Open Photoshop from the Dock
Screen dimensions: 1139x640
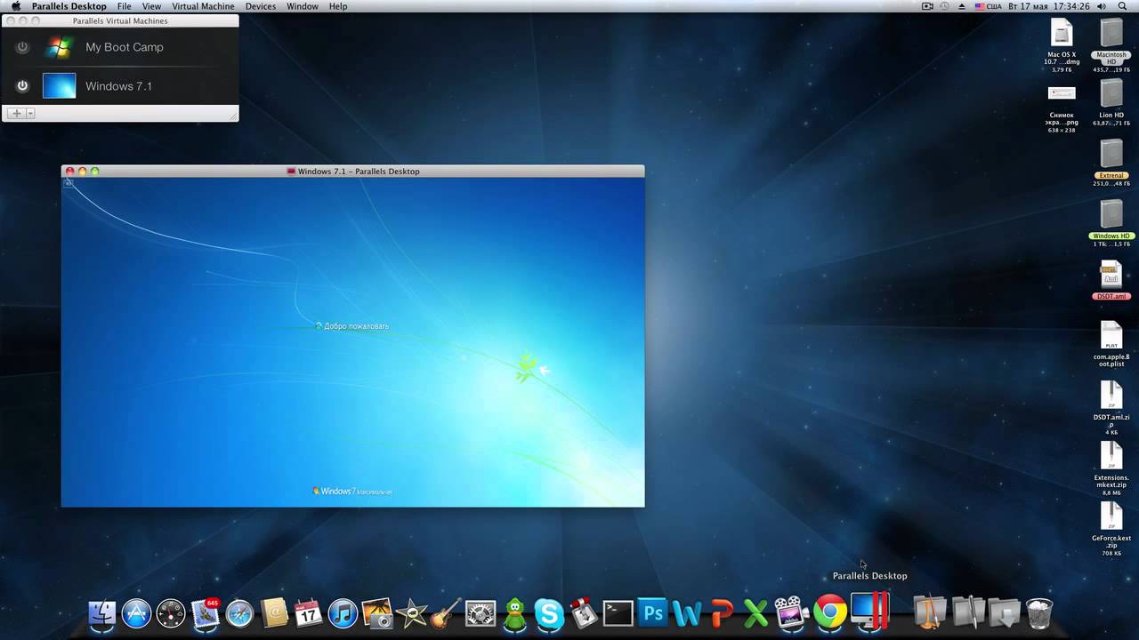pos(653,613)
